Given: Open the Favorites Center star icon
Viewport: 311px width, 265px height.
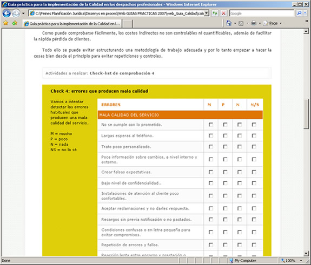Looking at the screenshot, I should 5,23.
